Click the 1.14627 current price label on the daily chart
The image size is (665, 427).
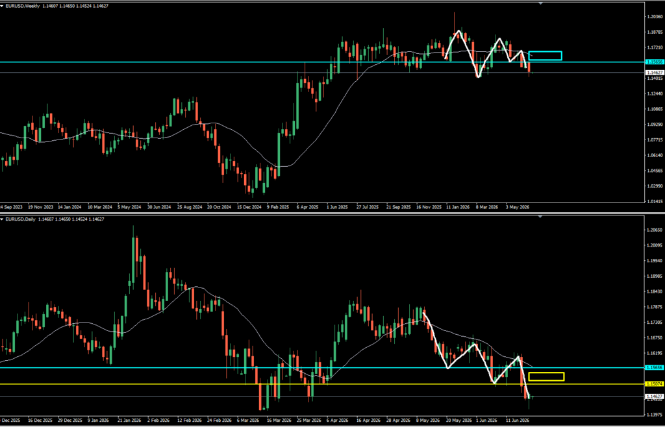(x=653, y=396)
